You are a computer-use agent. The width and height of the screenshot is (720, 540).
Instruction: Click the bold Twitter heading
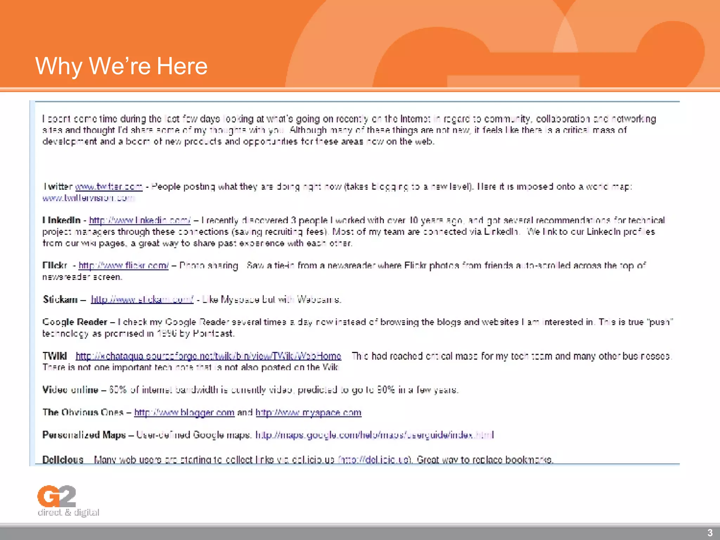[x=58, y=187]
